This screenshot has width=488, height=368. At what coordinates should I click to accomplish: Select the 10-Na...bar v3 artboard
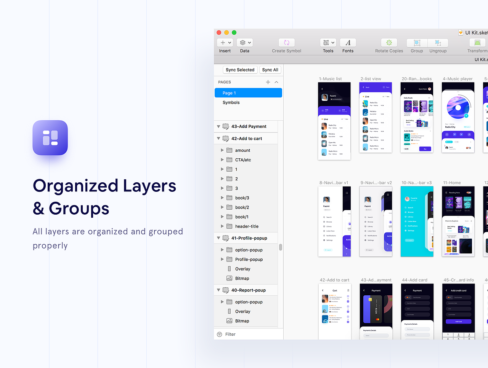(x=417, y=221)
